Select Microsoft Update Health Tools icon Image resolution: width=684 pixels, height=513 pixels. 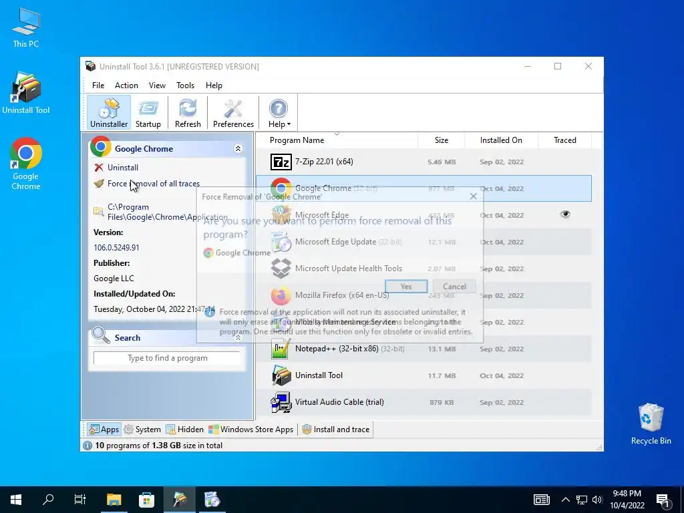pyautogui.click(x=281, y=269)
